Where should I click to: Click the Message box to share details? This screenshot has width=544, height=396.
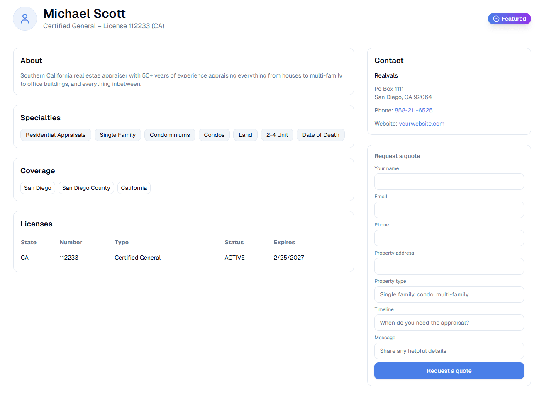(449, 351)
